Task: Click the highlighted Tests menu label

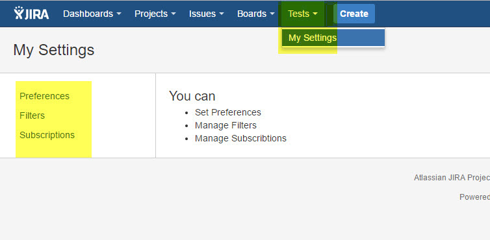Action: click(x=298, y=14)
